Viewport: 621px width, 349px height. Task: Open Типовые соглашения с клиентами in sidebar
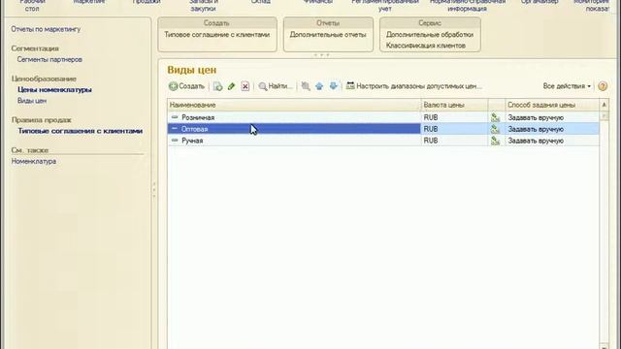(80, 131)
